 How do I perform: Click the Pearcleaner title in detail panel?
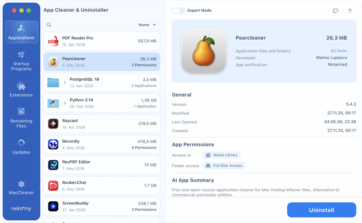point(251,38)
